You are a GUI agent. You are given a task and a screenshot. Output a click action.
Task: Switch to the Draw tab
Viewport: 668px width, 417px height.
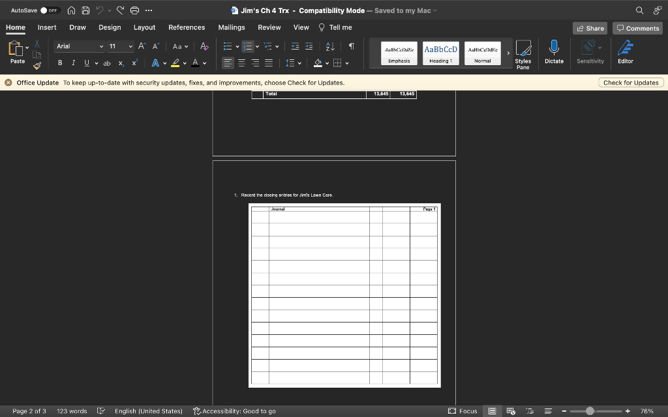78,27
